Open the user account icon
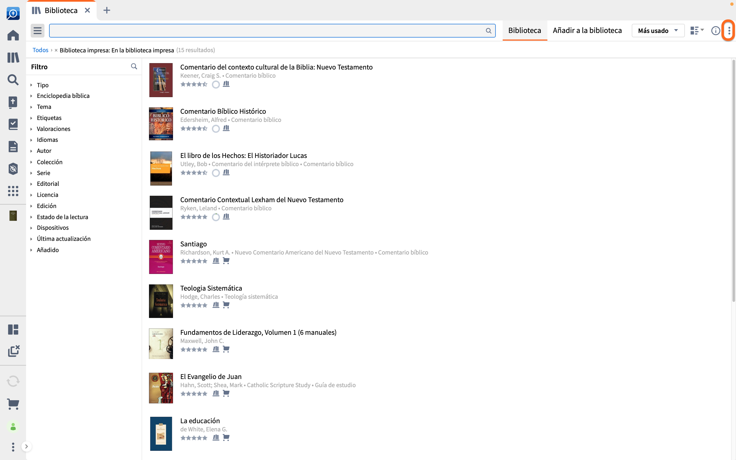This screenshot has width=736, height=460. 13,427
